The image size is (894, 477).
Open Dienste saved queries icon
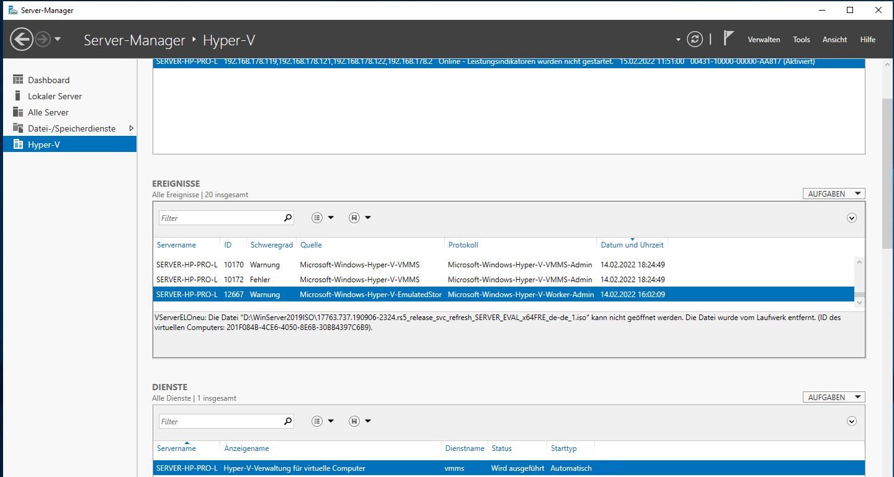354,421
